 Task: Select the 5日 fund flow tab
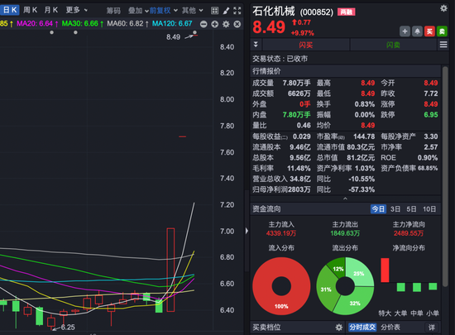pyautogui.click(x=411, y=208)
